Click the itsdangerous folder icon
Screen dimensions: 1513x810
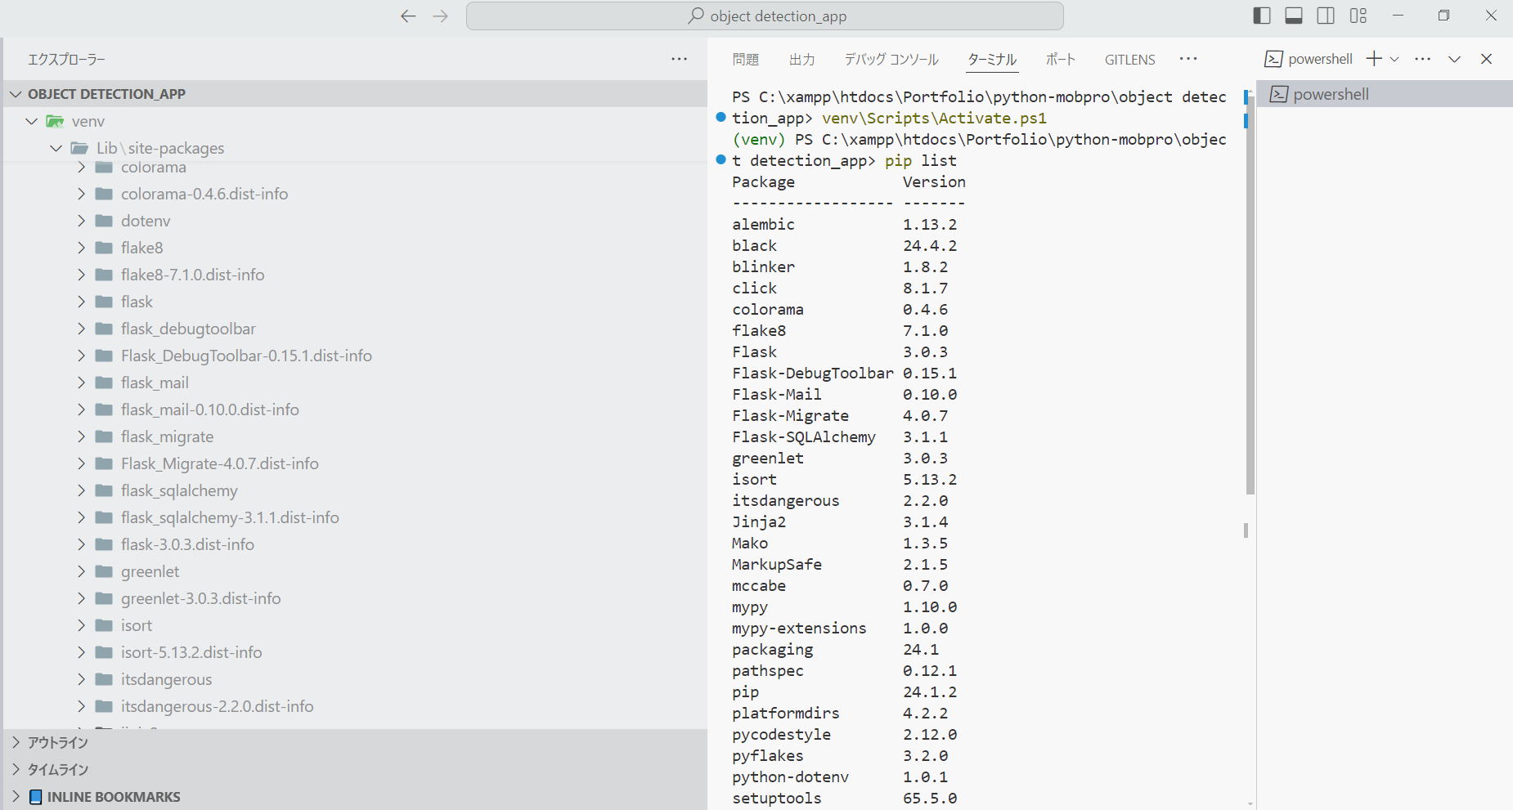pos(104,679)
